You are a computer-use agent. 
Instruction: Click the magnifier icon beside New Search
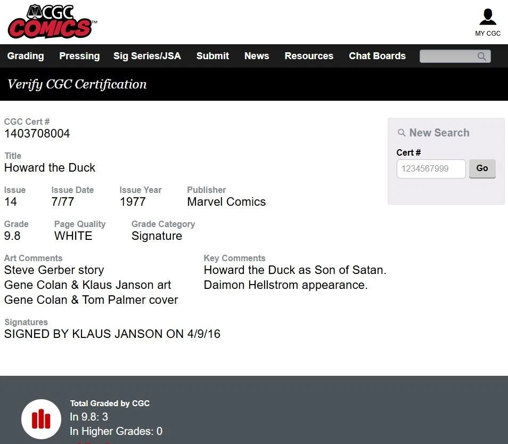coord(402,133)
